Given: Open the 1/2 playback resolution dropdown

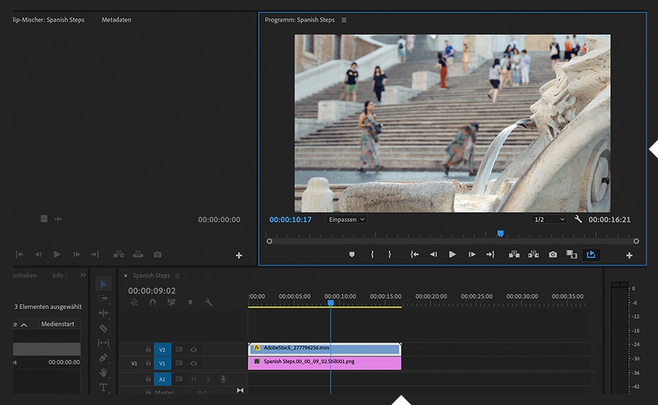Looking at the screenshot, I should point(549,219).
